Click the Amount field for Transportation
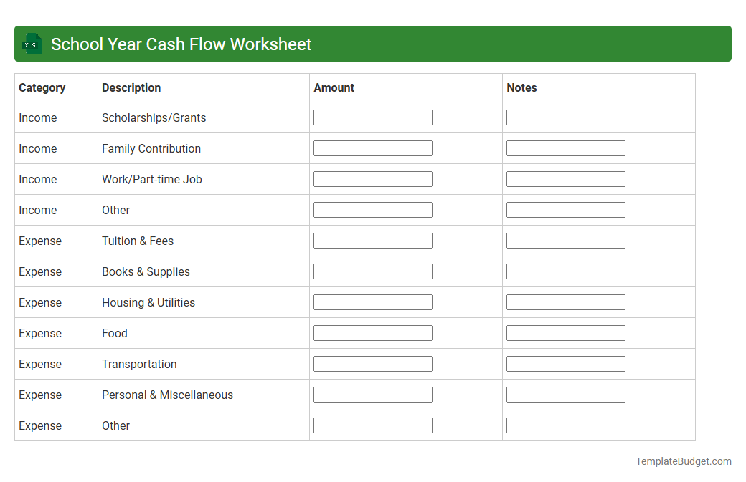Screen dimensions: 746x482 click(x=372, y=363)
